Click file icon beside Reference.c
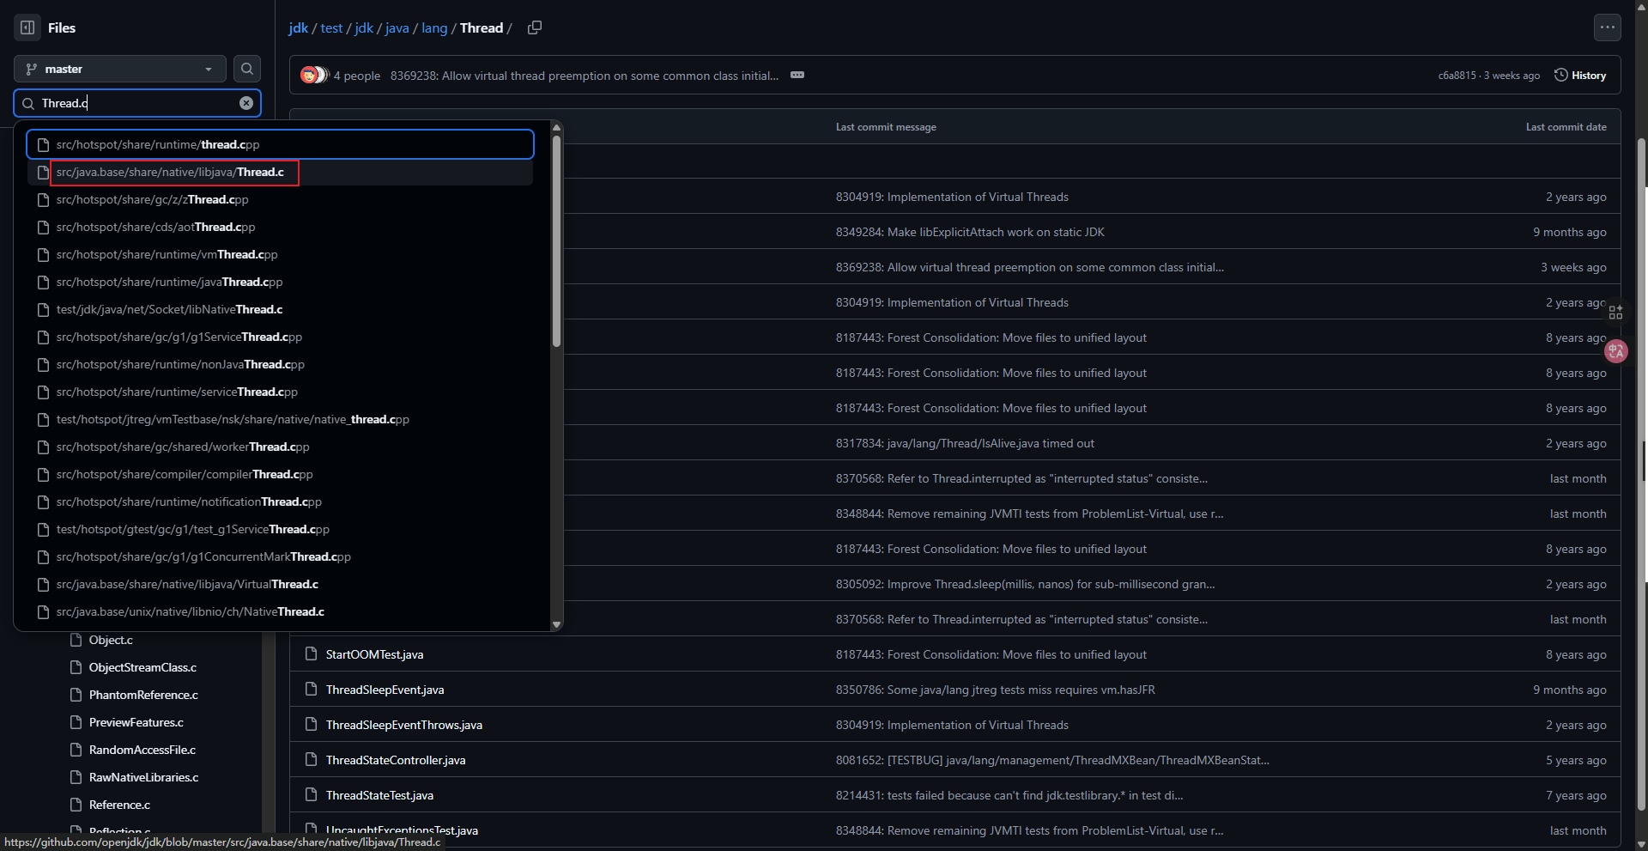The height and width of the screenshot is (851, 1648). click(x=76, y=805)
